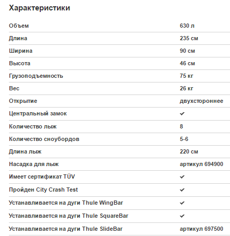Click the Устанавливается на дуги Thule SlideBar label
Screen dimensions: 230x236
point(66,229)
